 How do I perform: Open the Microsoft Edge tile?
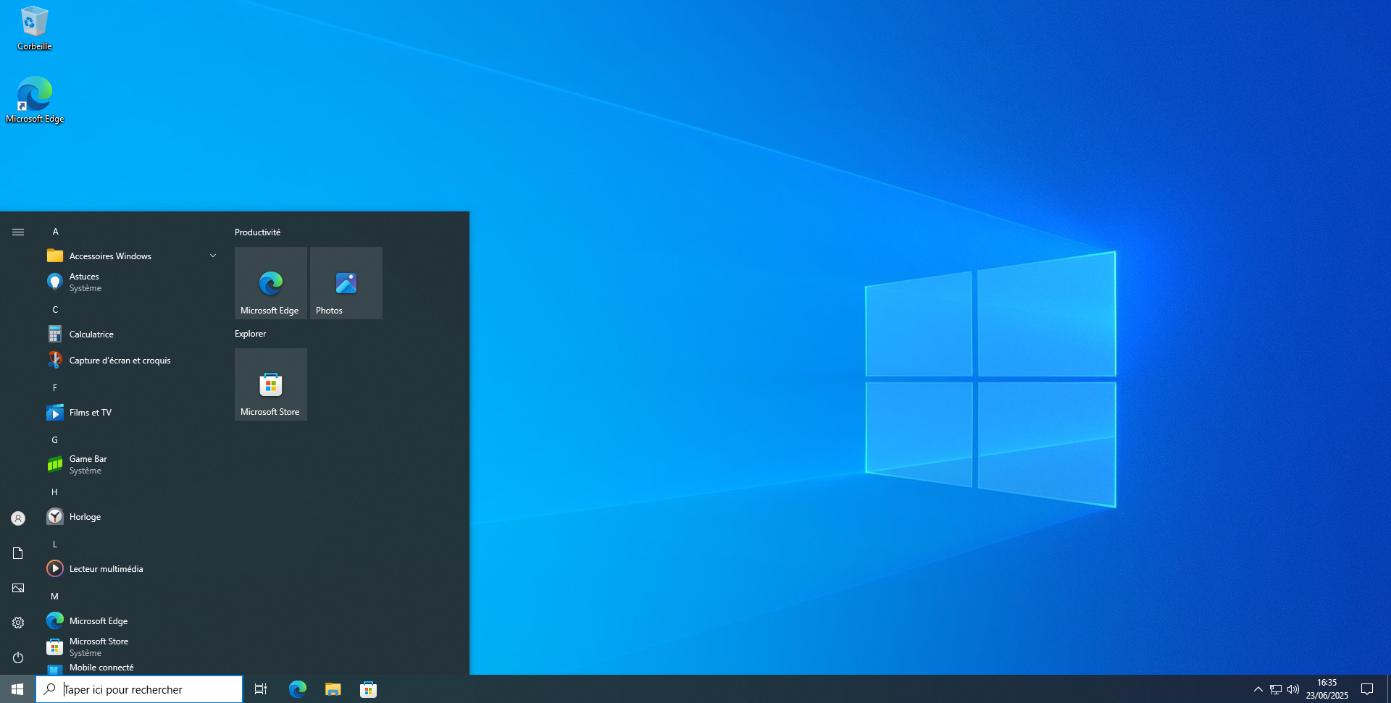point(271,283)
